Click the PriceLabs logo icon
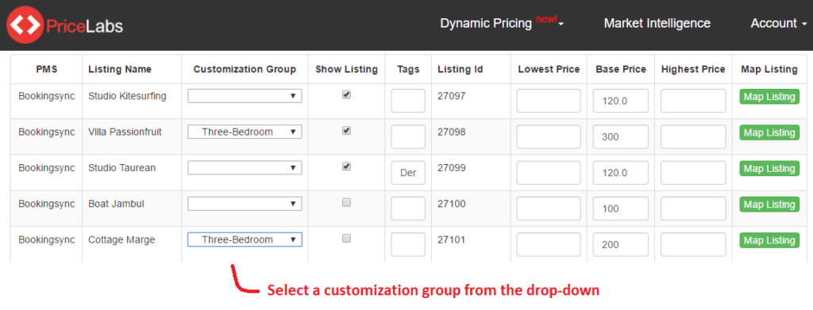This screenshot has height=310, width=813. point(25,25)
